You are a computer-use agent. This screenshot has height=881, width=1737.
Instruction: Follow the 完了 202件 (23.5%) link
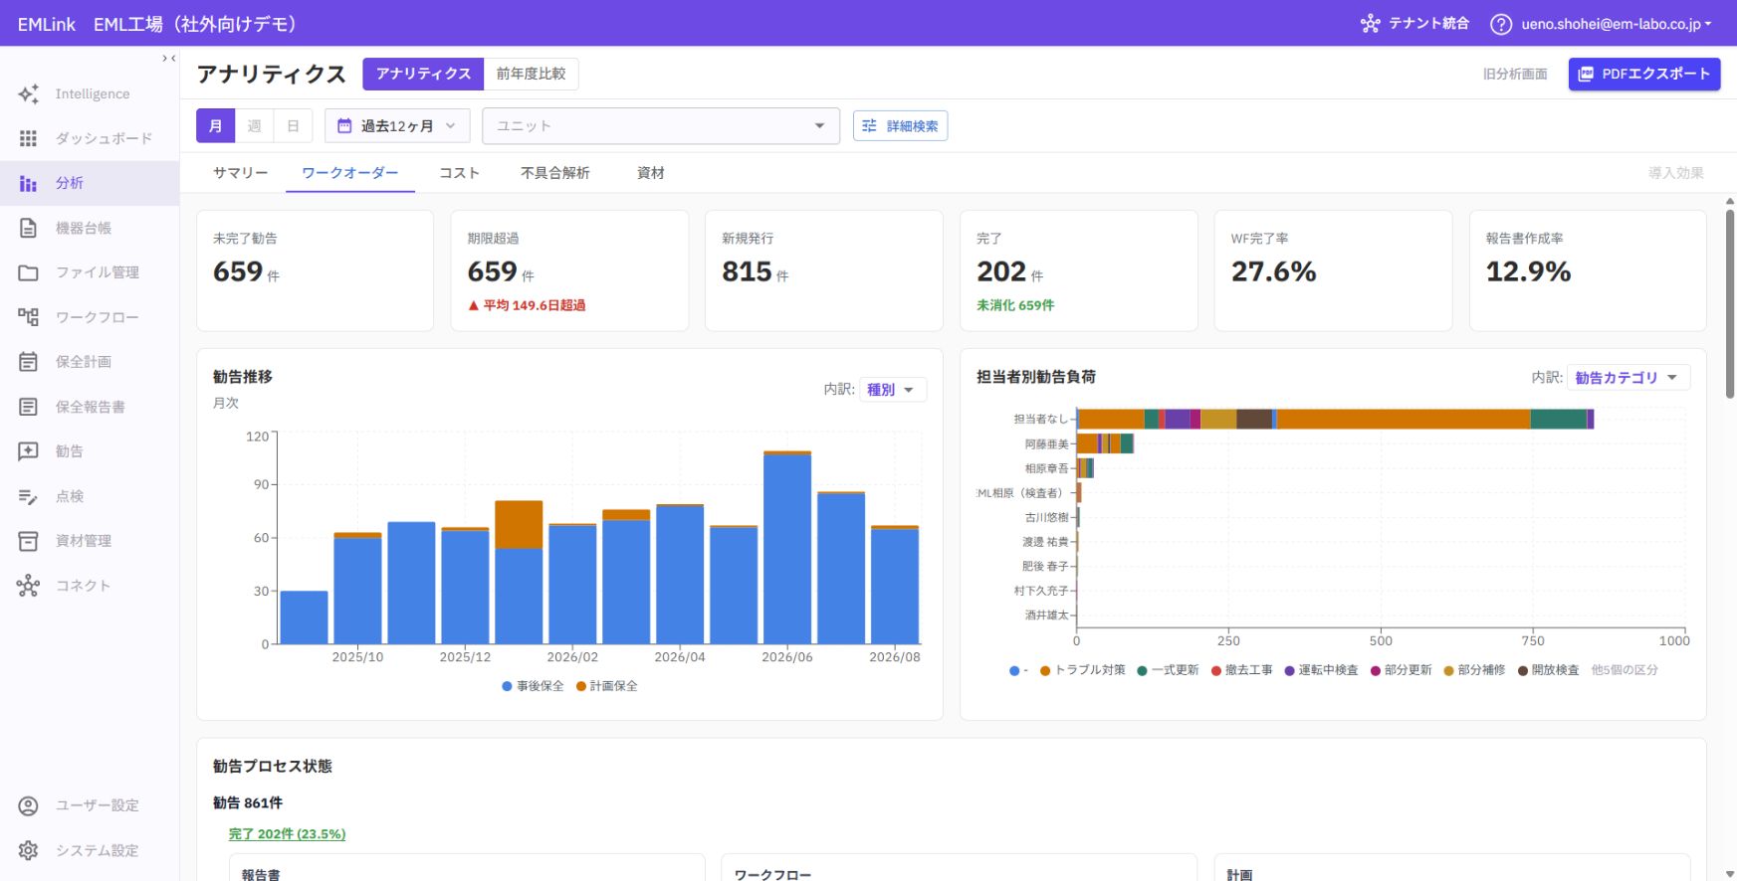[287, 834]
